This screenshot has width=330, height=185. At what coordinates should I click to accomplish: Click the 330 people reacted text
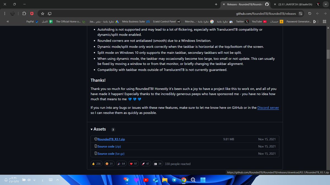[x=178, y=164]
